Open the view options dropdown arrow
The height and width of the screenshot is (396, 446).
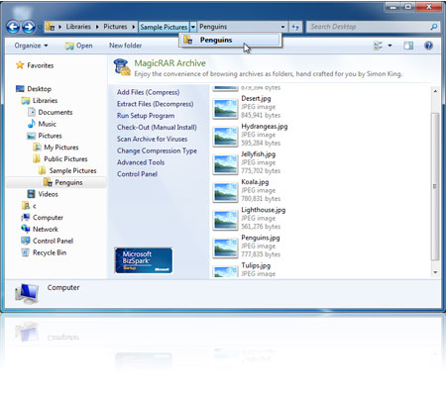point(390,46)
